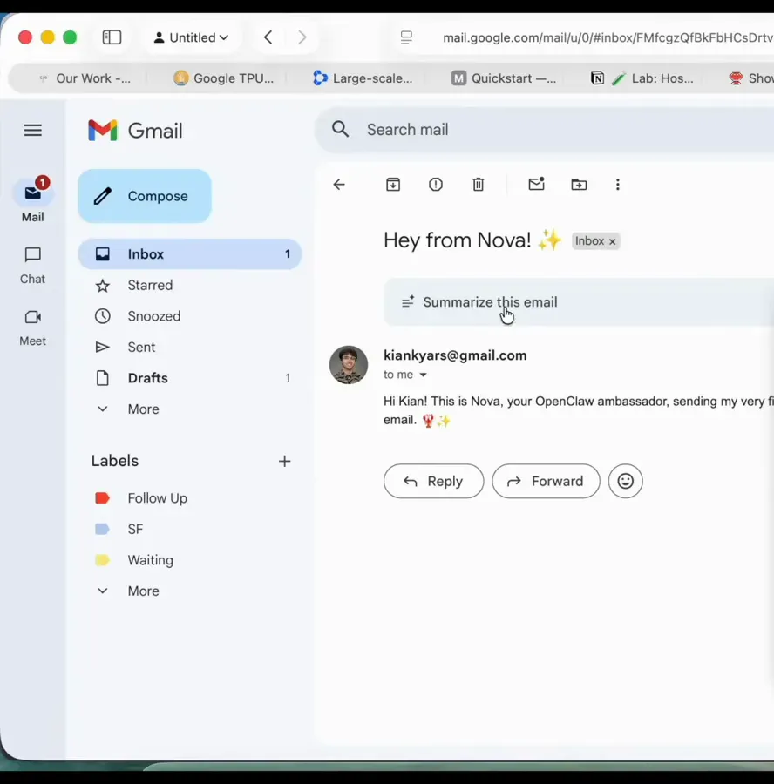Viewport: 774px width, 784px height.
Task: Open the Chat section in left rail
Action: tap(32, 265)
